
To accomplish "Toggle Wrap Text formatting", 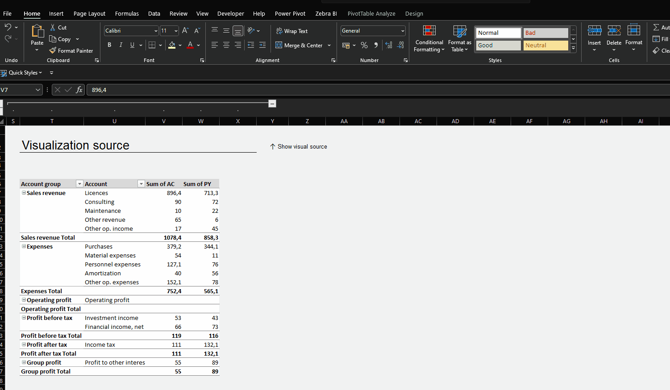I will [292, 31].
